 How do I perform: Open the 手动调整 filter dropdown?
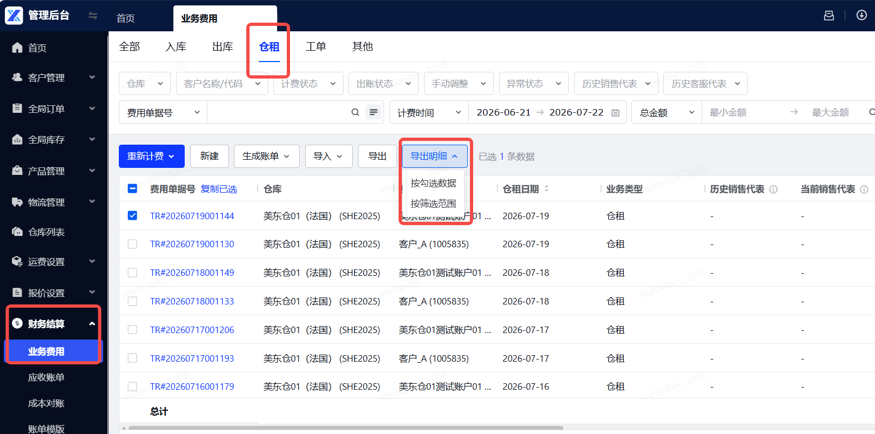pos(459,84)
